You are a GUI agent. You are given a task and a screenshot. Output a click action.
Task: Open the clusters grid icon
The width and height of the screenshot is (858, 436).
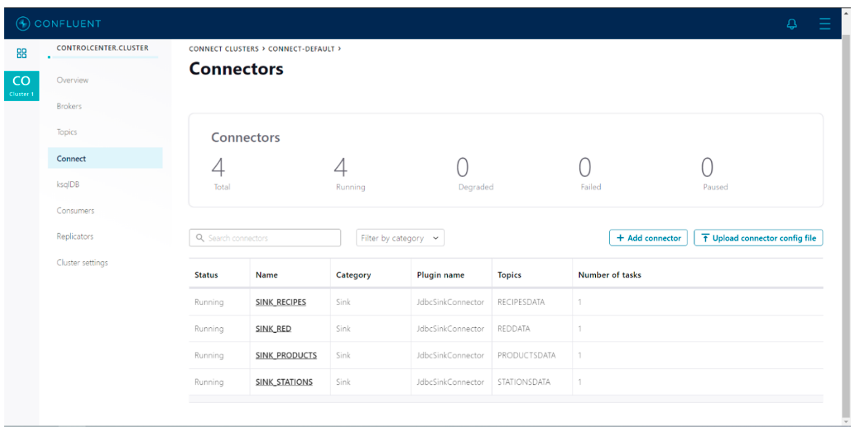(x=22, y=53)
